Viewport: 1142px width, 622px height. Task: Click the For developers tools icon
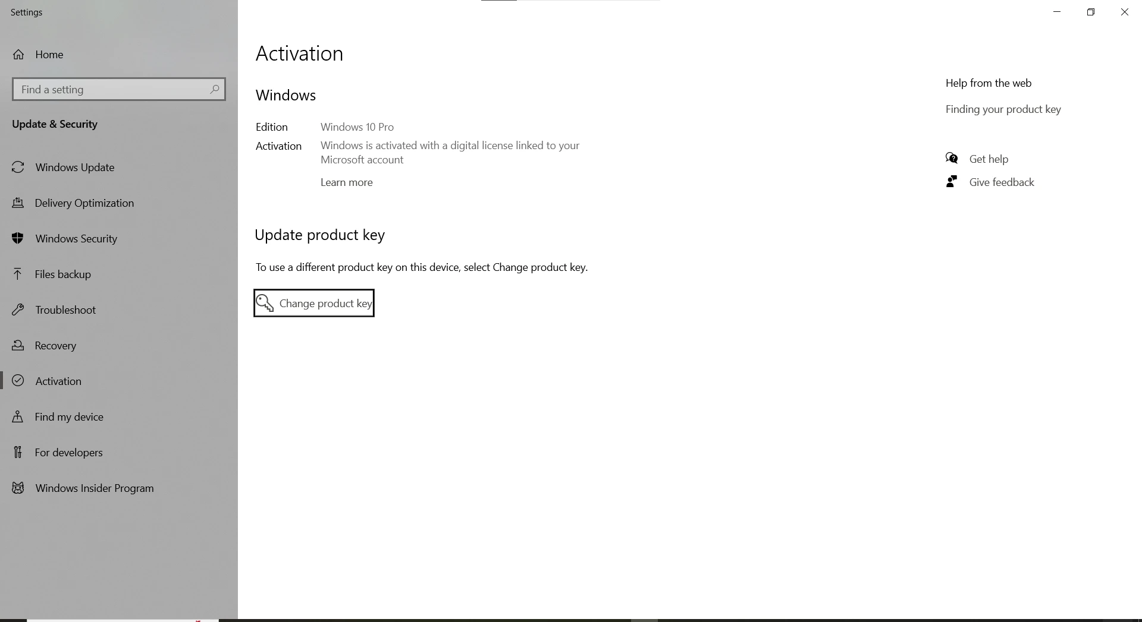[18, 452]
